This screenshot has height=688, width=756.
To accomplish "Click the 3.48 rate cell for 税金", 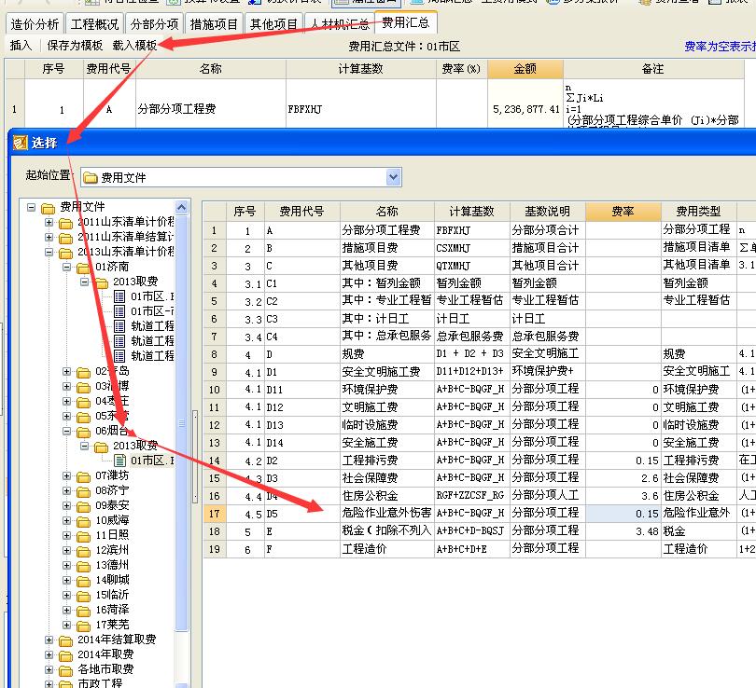I will coord(623,531).
